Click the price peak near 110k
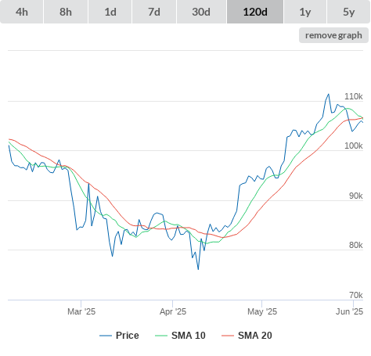Screen dimensions: 371x356 tap(329, 94)
